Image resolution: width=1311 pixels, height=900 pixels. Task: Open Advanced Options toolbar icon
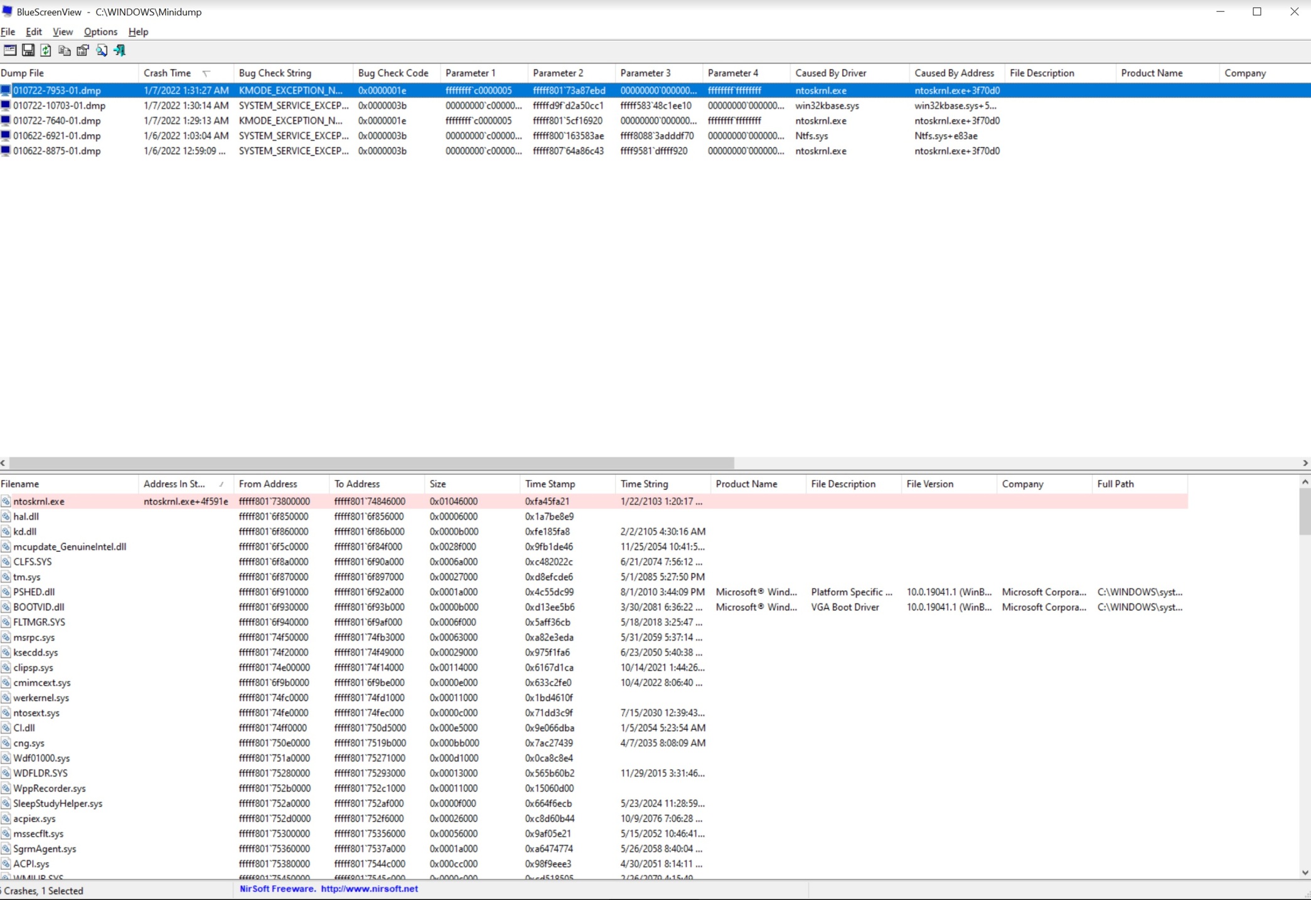[x=10, y=50]
